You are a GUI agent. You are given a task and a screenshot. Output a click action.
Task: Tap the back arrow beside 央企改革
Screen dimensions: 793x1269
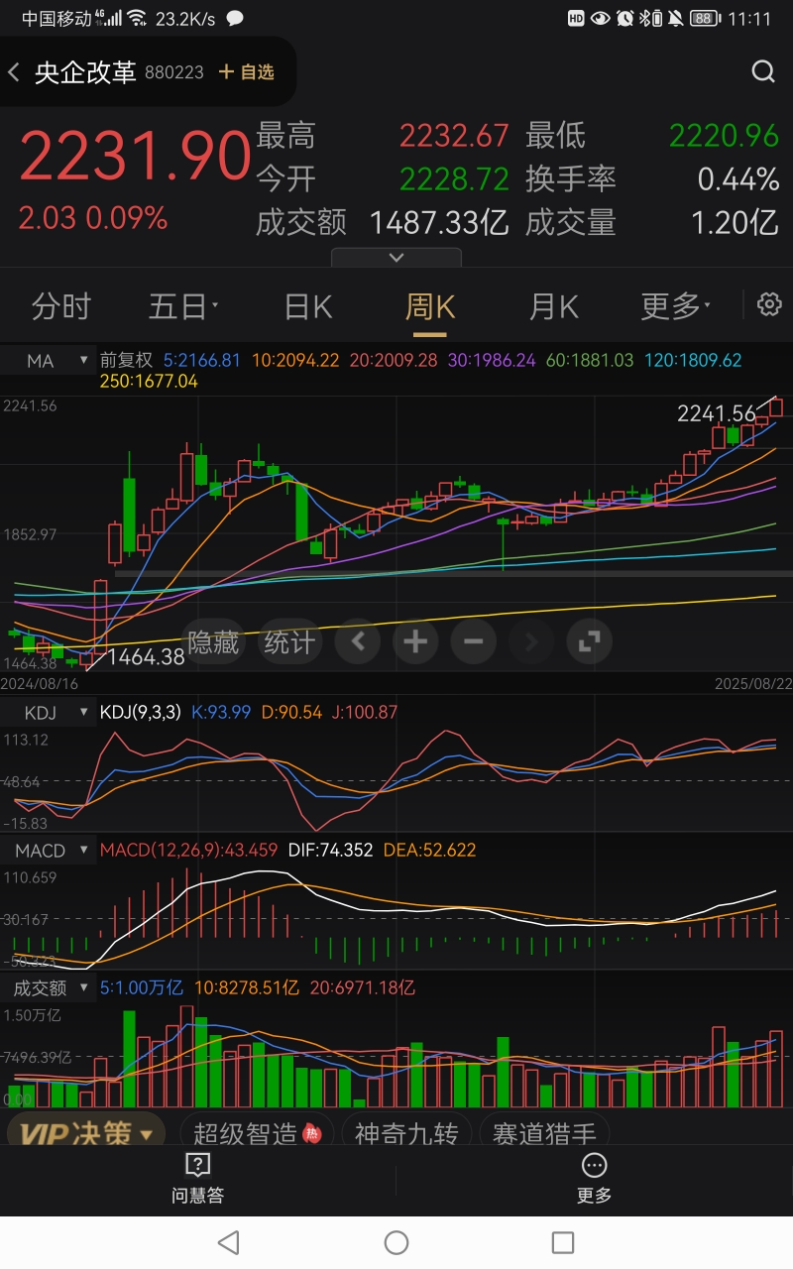pyautogui.click(x=14, y=72)
